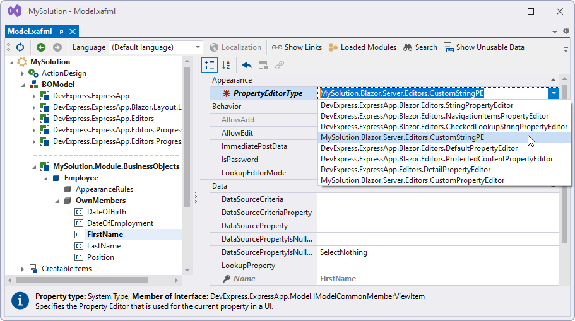Click the Search binoculars button
575x321 pixels.
coord(420,47)
